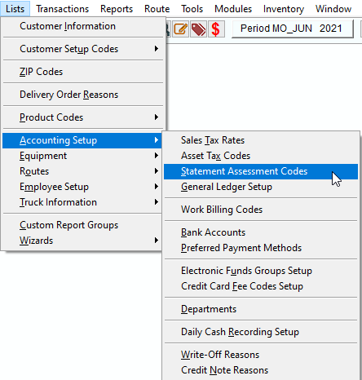Image resolution: width=362 pixels, height=380 pixels.
Task: Expand the Equipment submenu
Action: [82, 156]
